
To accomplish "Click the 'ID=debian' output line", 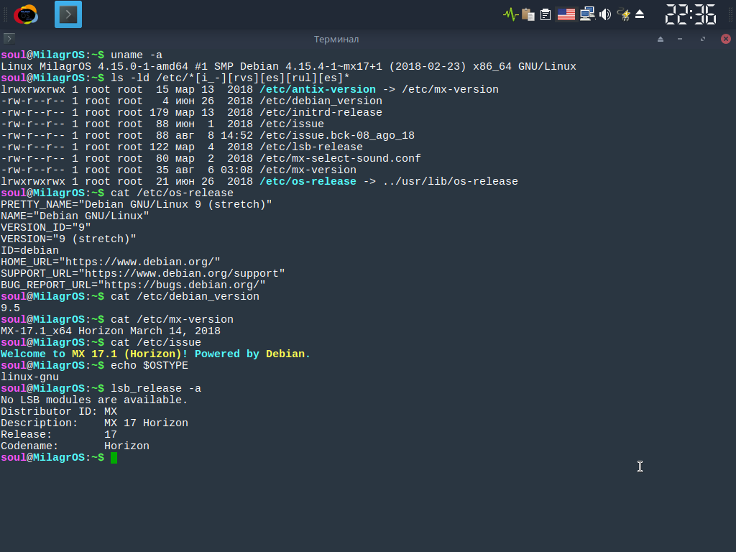I will pos(30,251).
